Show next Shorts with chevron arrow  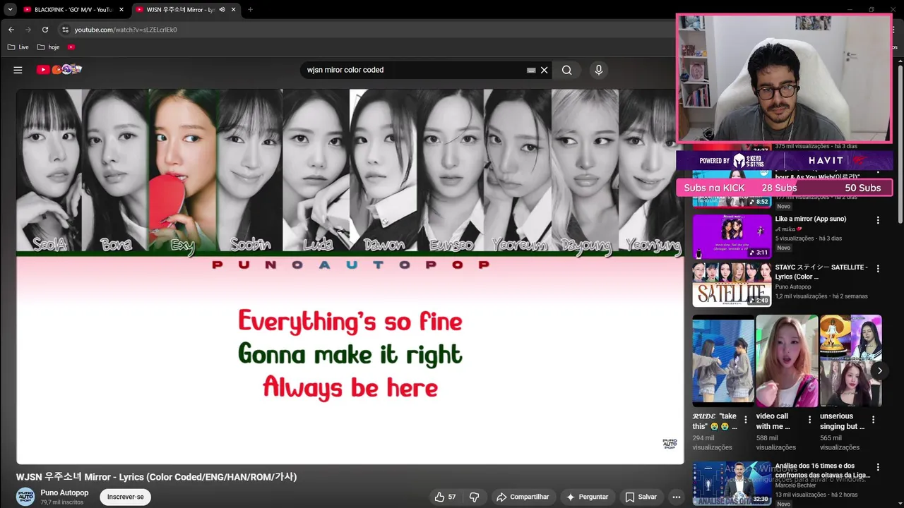click(x=879, y=370)
